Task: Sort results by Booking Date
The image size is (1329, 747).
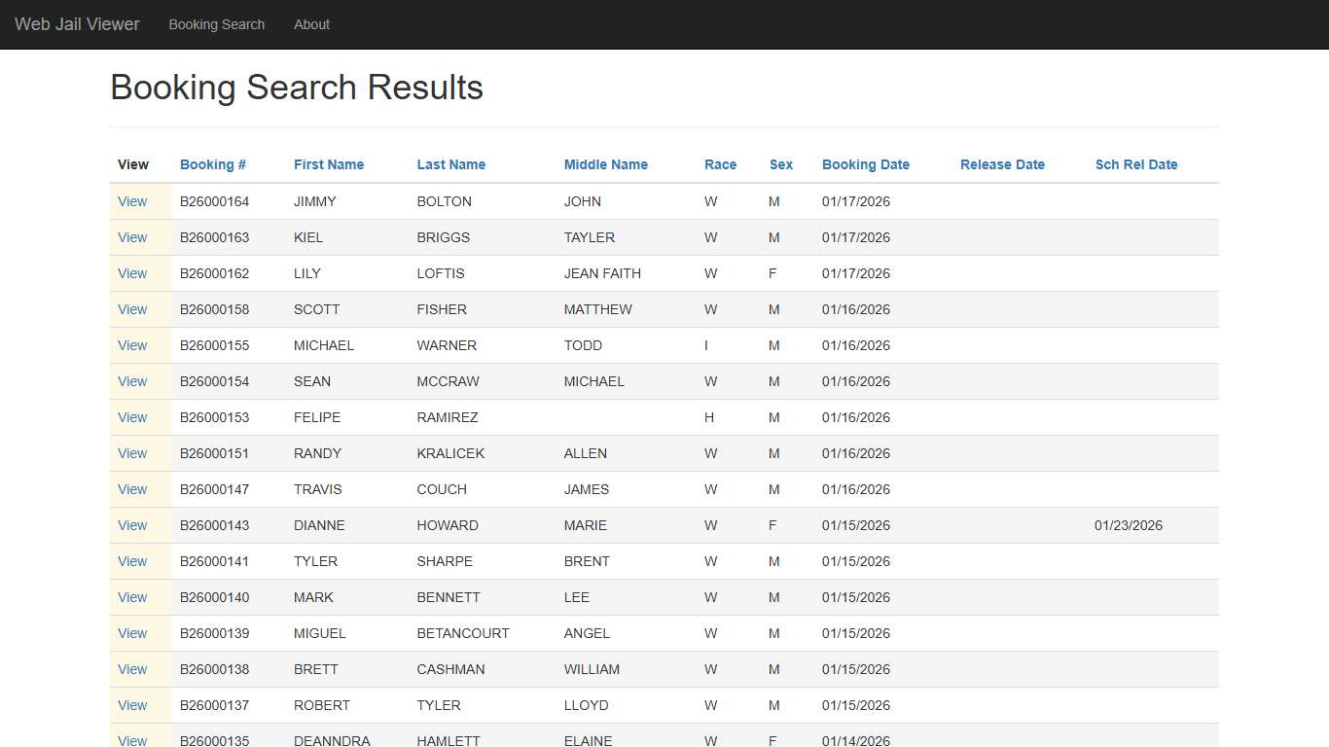Action: [865, 164]
